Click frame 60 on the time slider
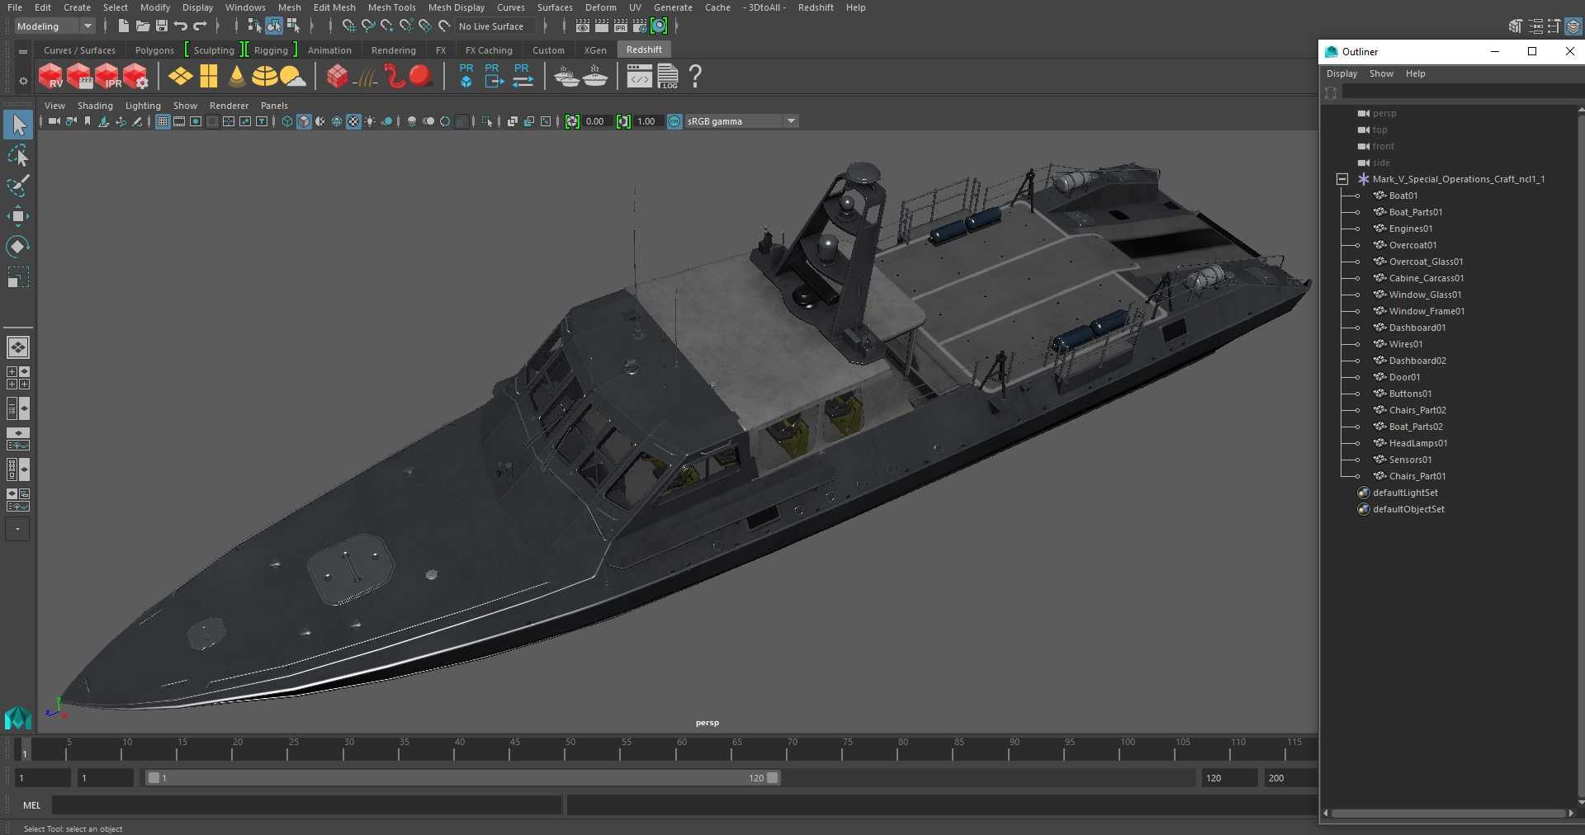This screenshot has width=1585, height=835. point(676,749)
